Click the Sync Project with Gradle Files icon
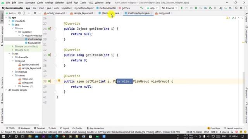The height and width of the screenshot is (139, 248). (x=221, y=8)
